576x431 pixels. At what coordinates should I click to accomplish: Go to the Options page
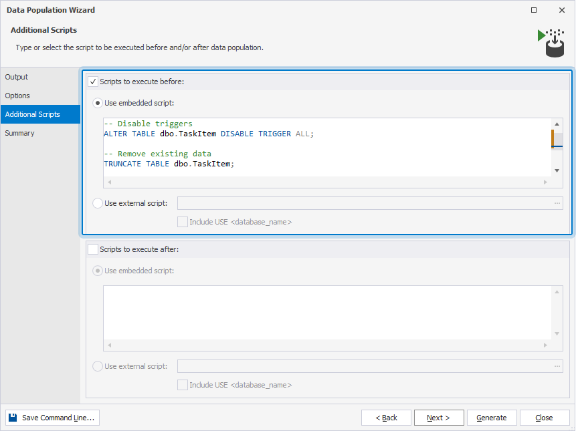point(40,96)
